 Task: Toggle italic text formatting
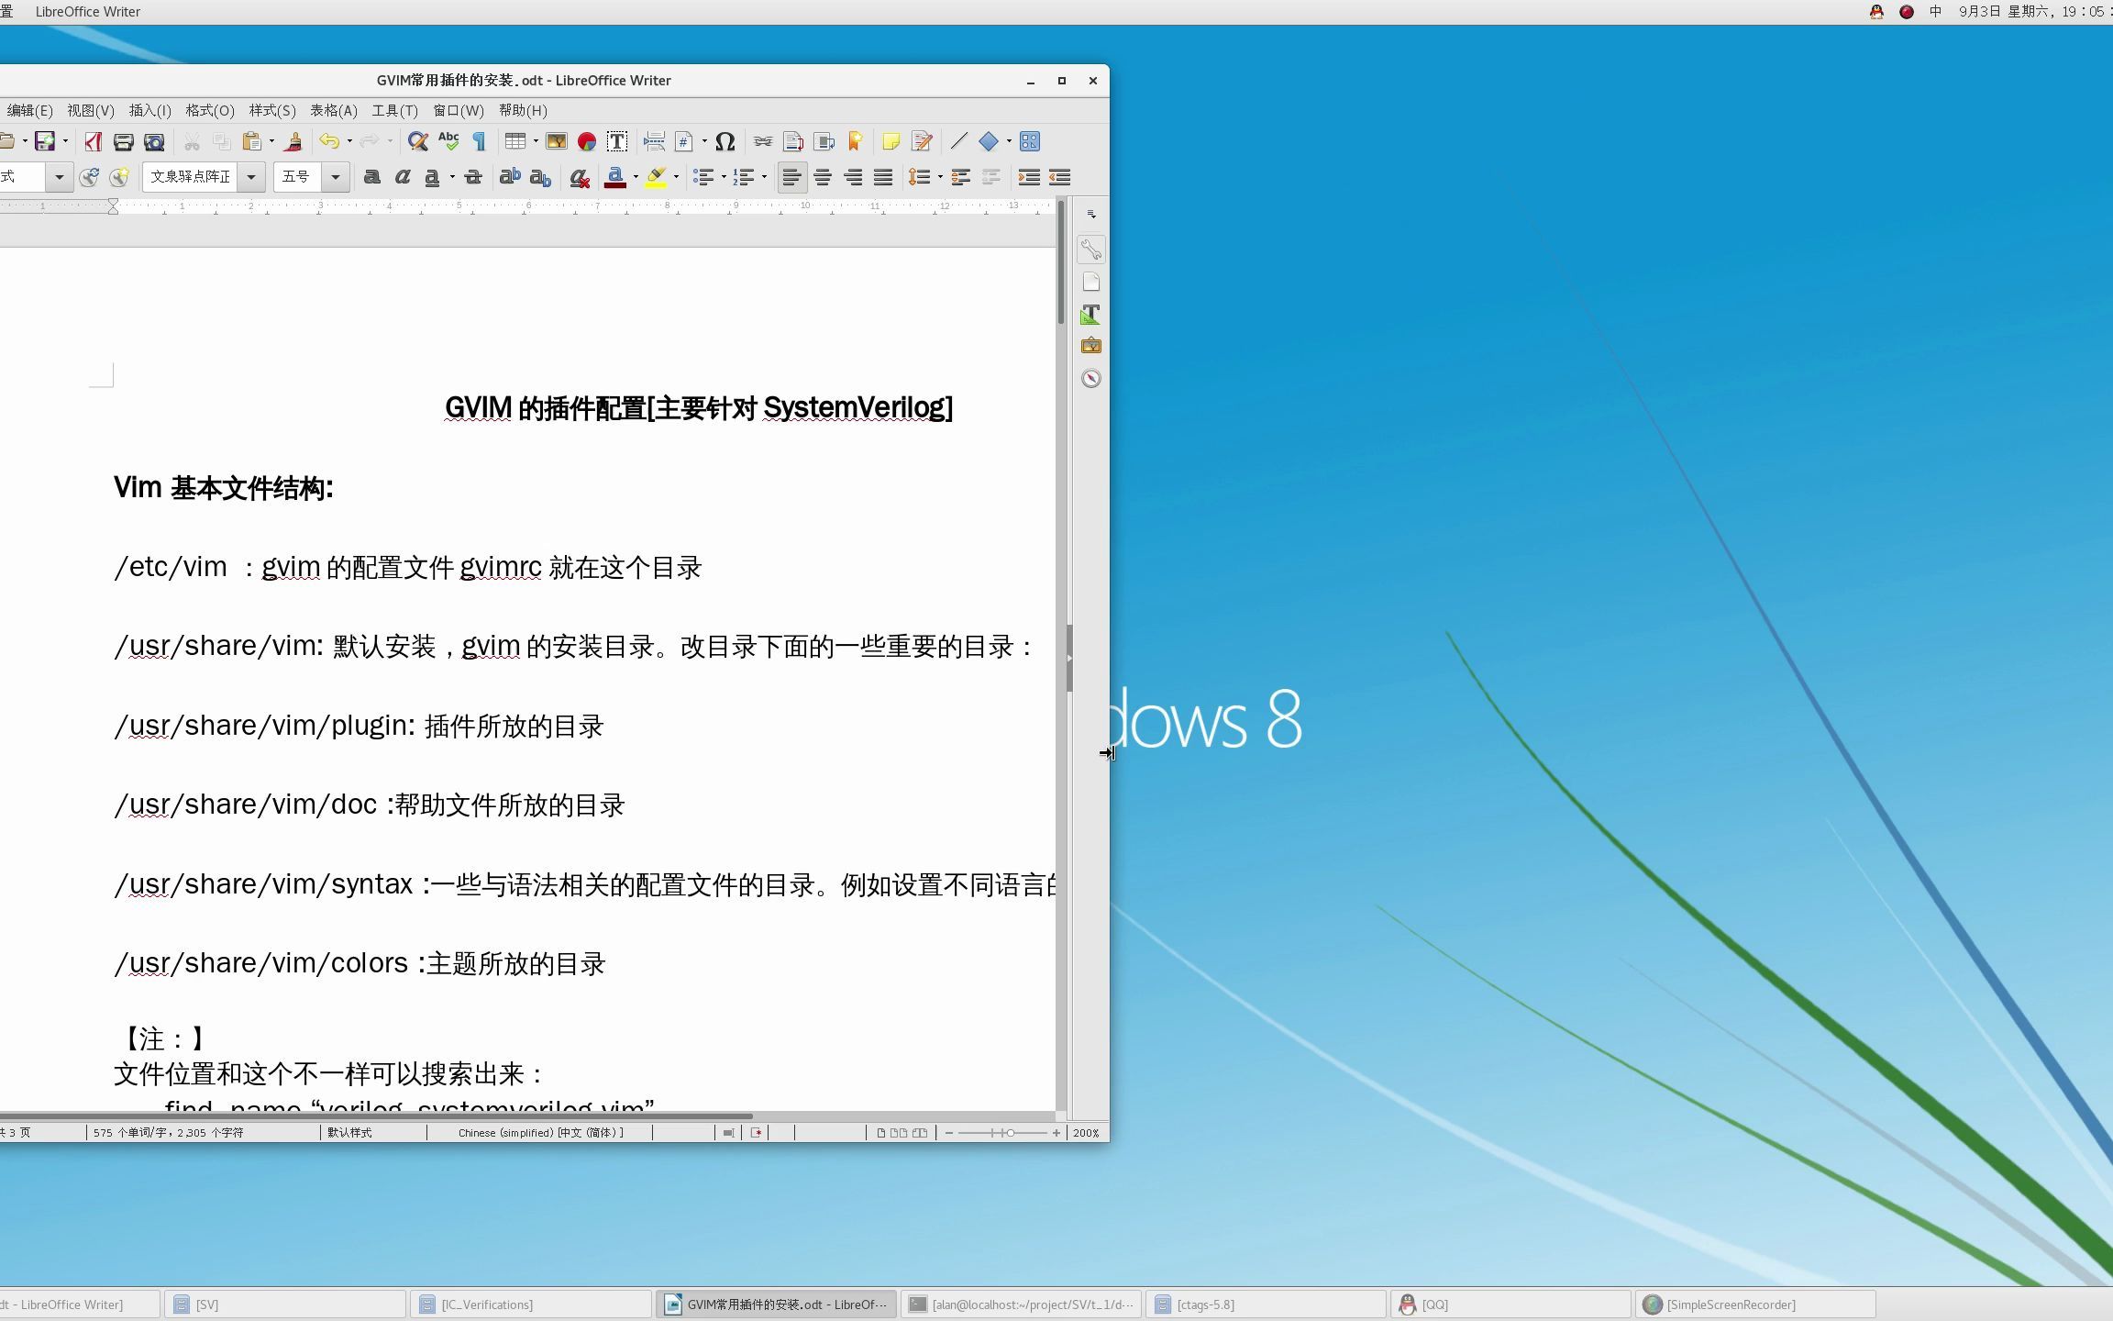pos(402,177)
